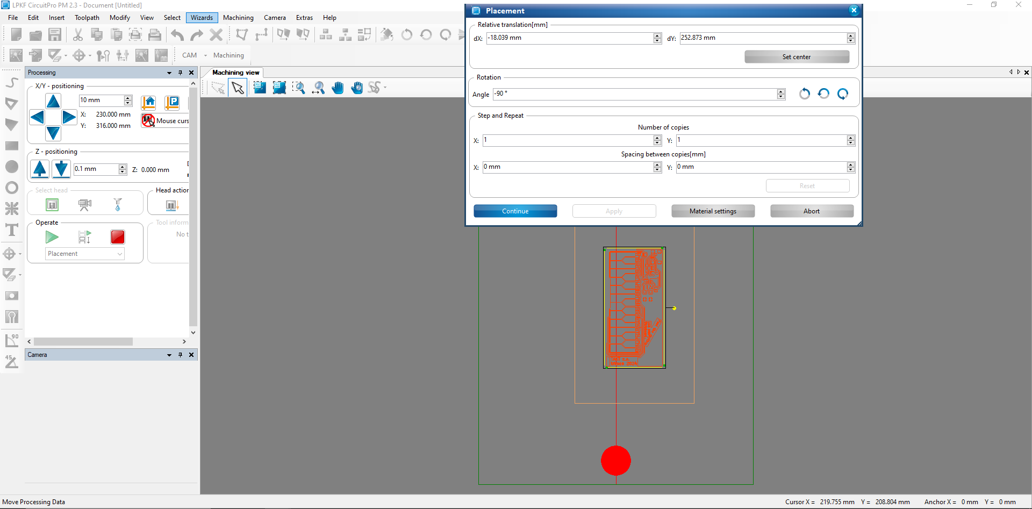Toggle pin on the Processing panel
1032x509 pixels.
pyautogui.click(x=180, y=73)
